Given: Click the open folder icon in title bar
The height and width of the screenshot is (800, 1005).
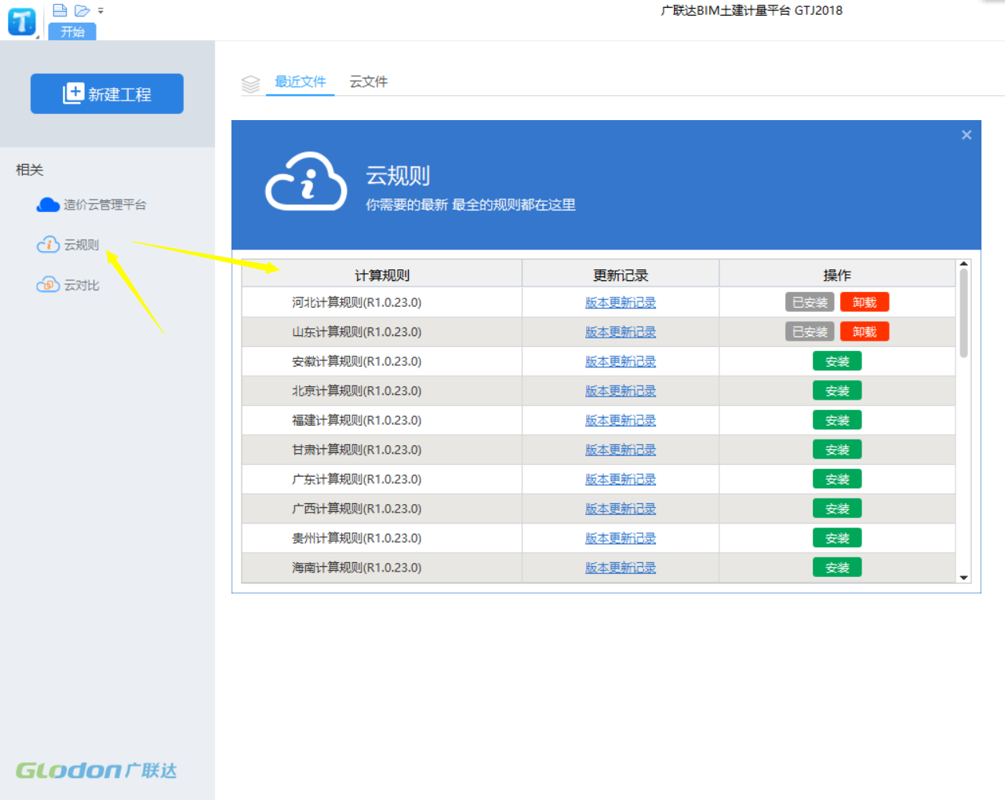Looking at the screenshot, I should point(82,10).
